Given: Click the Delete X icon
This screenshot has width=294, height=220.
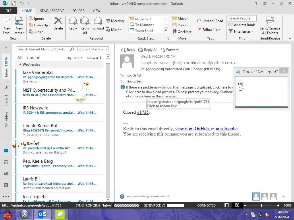Looking at the screenshot, I should point(58,21).
